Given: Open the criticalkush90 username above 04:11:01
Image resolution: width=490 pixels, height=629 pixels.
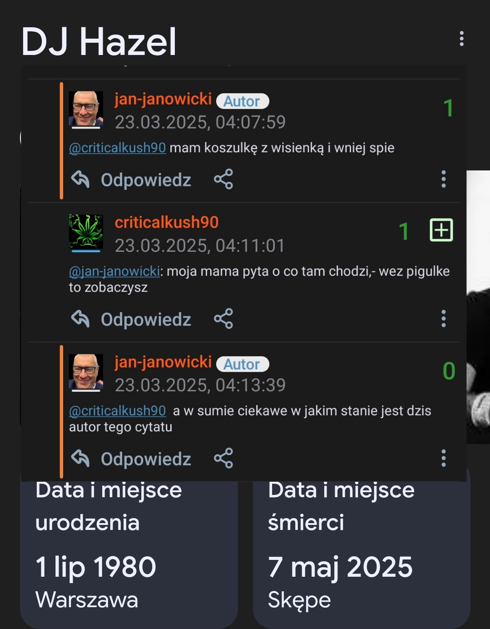Looking at the screenshot, I should (167, 222).
